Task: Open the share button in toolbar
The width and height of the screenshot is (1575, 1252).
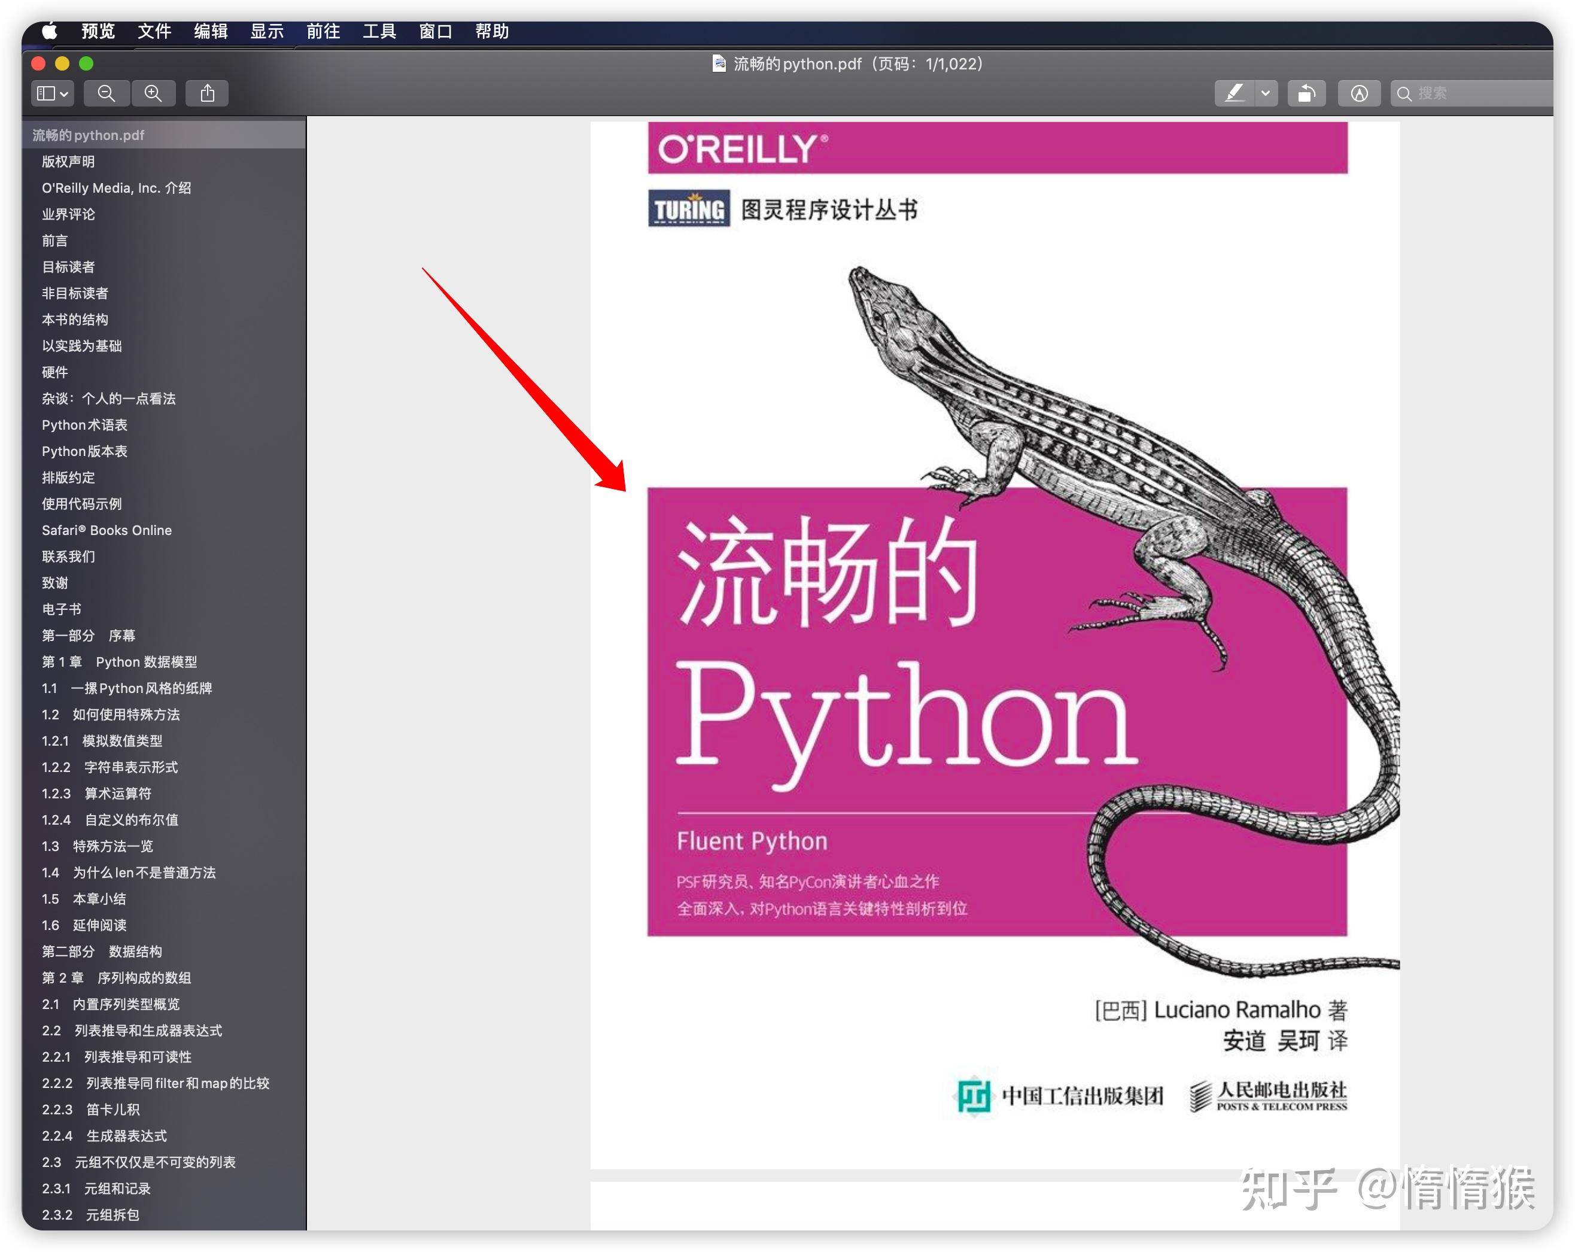Action: 208,93
